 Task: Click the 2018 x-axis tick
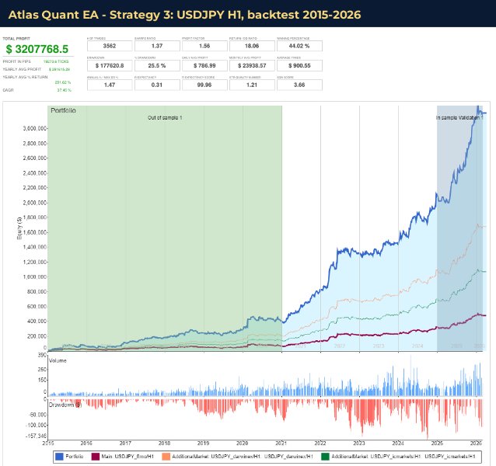pos(165,443)
